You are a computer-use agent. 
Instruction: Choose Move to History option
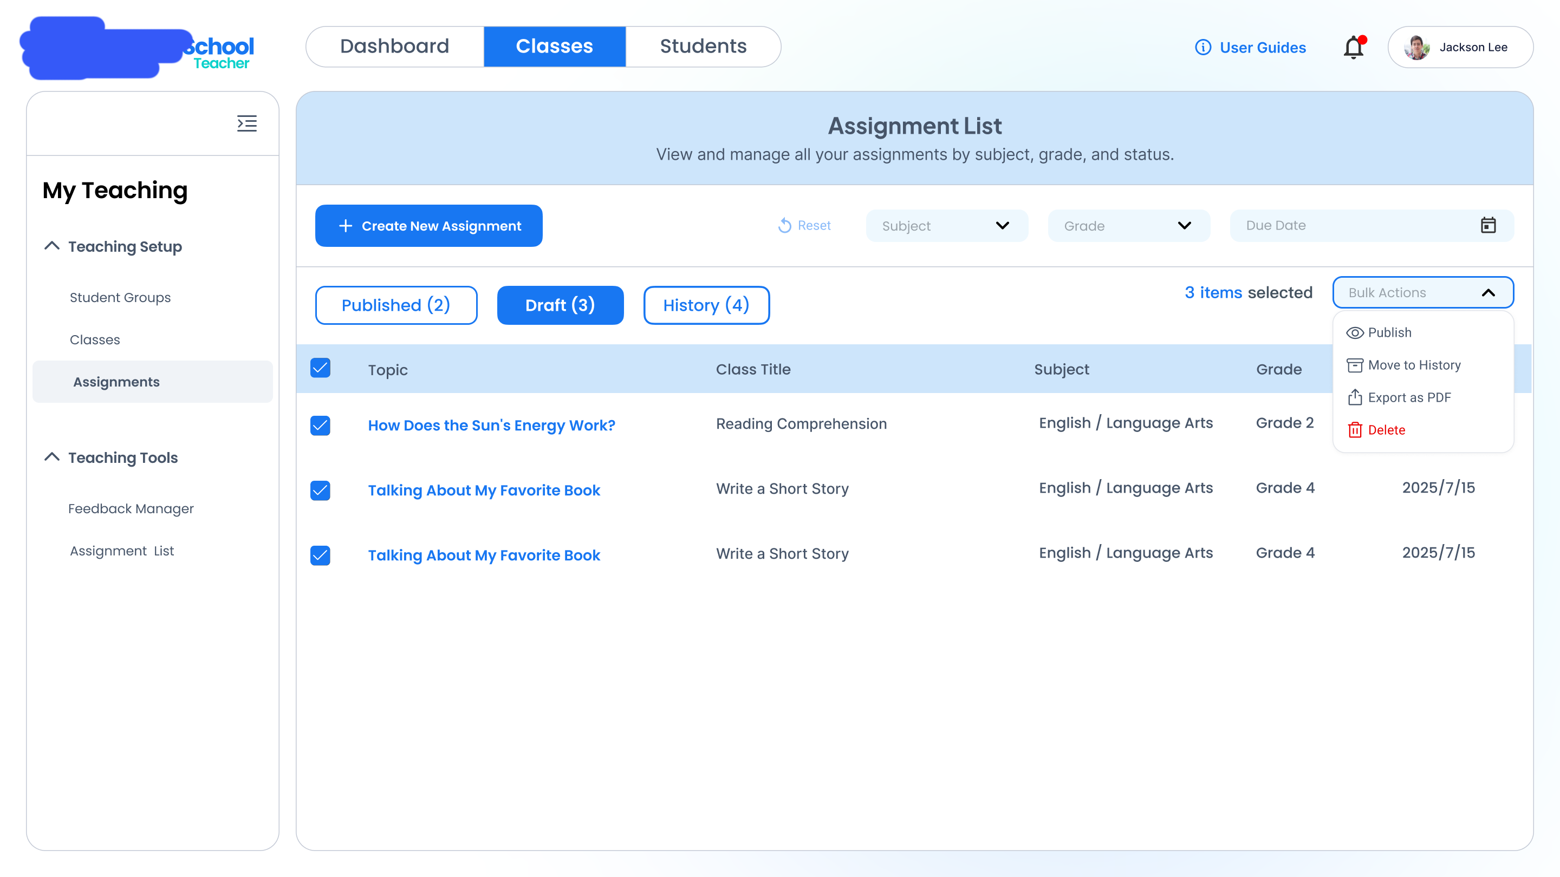(x=1423, y=365)
